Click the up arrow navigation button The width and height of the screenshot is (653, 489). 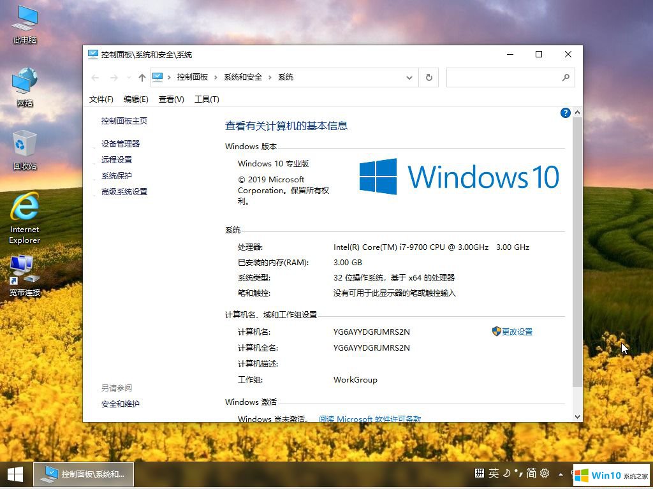142,78
